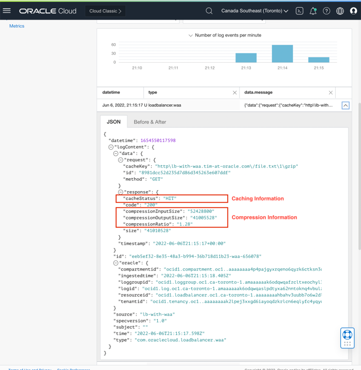Collapse the expanded log row with chevron
Screen dimensions: 361x370
pos(346,105)
